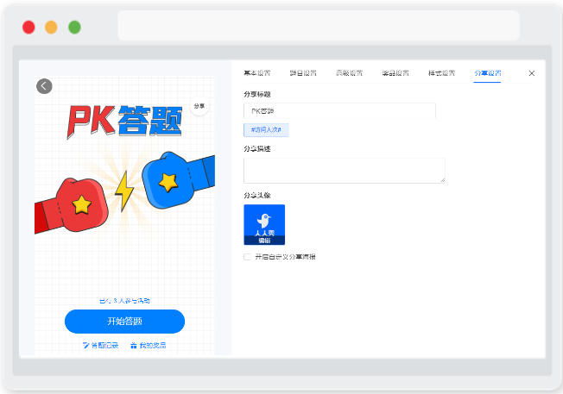Switch to the 奖品设置 tab

pyautogui.click(x=395, y=73)
